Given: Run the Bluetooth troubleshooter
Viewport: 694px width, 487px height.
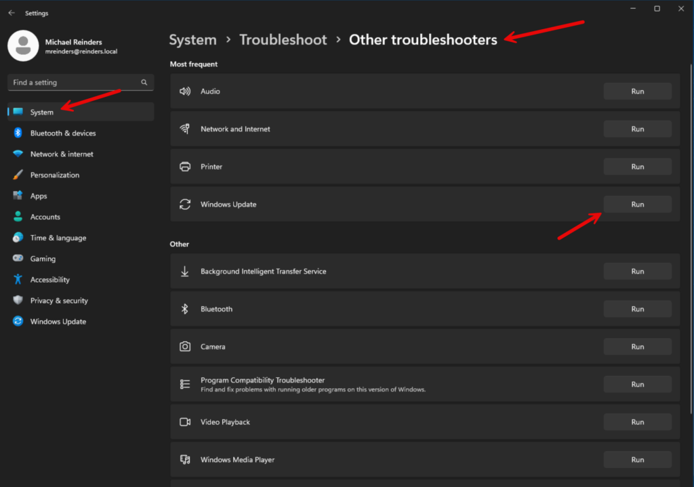Looking at the screenshot, I should click(x=637, y=309).
